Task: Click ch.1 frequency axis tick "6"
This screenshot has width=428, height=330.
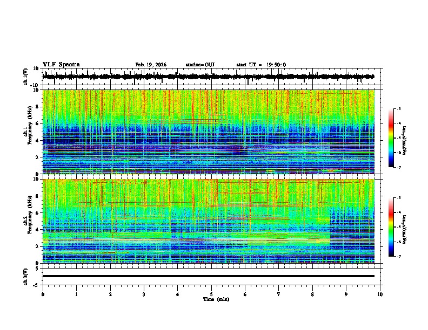Action: tap(38, 124)
